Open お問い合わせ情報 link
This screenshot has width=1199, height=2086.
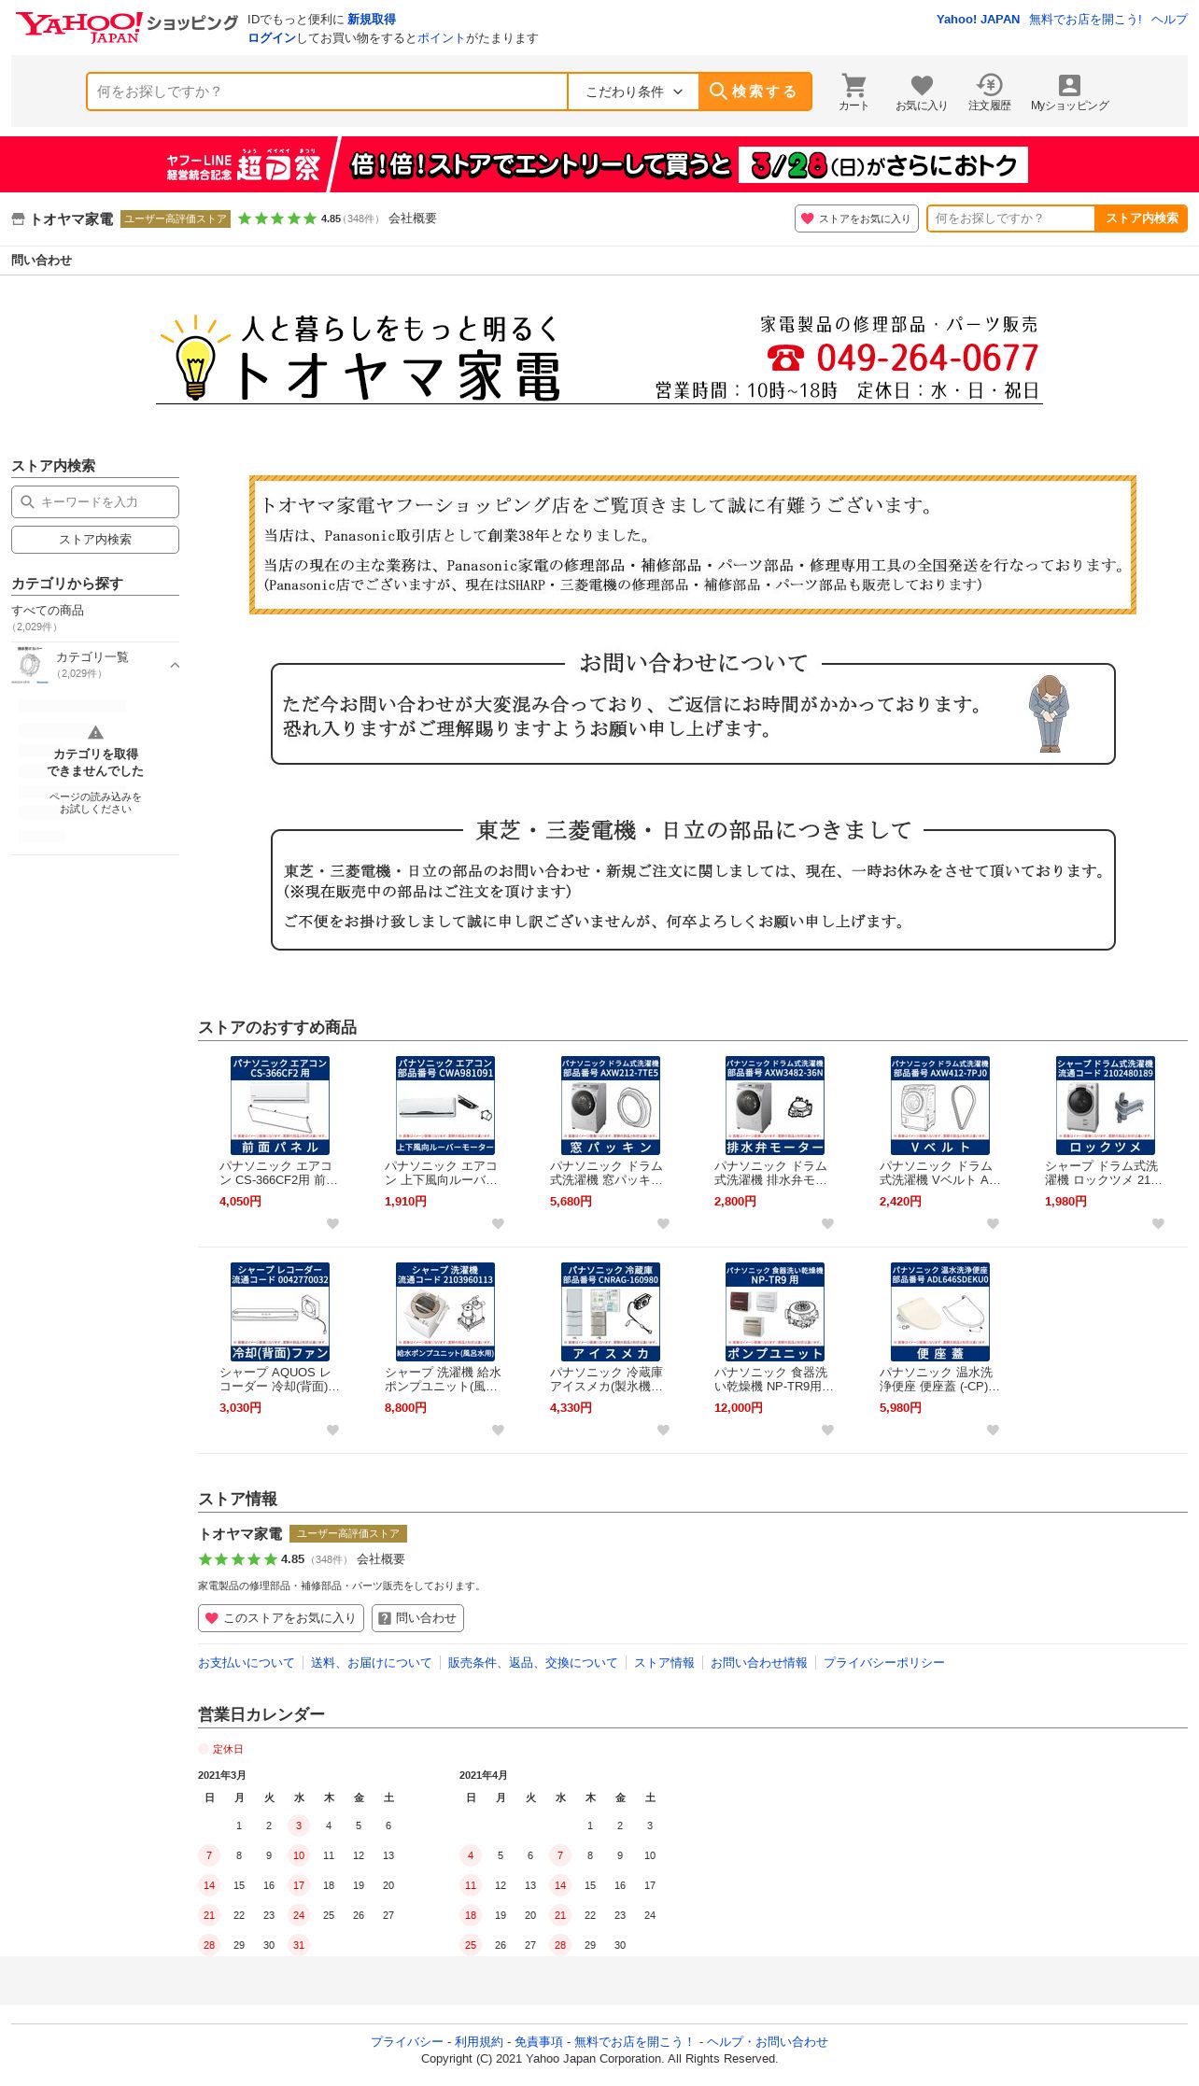pyautogui.click(x=758, y=1663)
